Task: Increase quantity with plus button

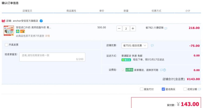Action: (133, 29)
